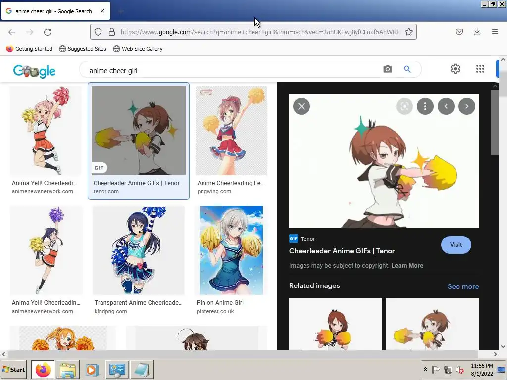Screen dimensions: 507x380
Task: Open the Web Slice Gallery bookmark
Action: (138, 49)
